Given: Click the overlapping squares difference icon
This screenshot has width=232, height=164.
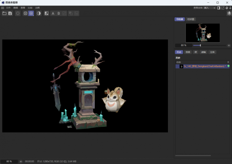Looking at the screenshot, I should point(71,13).
